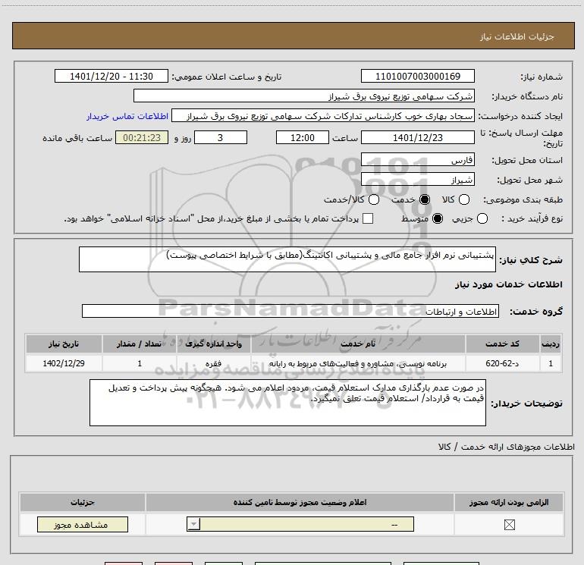Select the خدمت radio button
The image size is (584, 565).
424,199
